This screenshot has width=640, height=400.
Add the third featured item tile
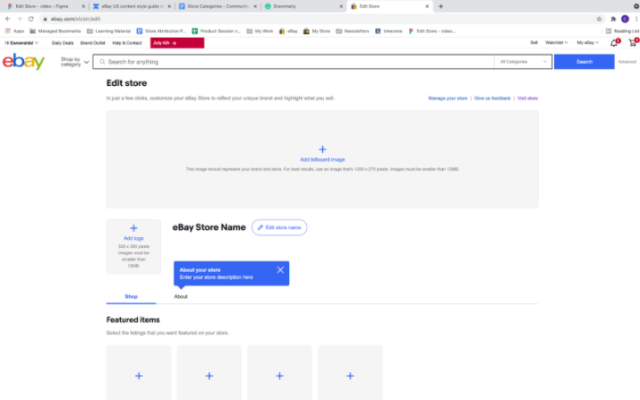tap(279, 377)
